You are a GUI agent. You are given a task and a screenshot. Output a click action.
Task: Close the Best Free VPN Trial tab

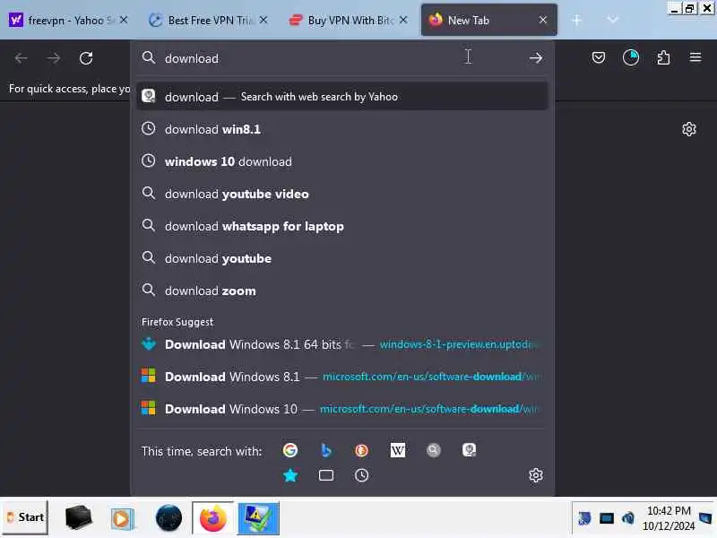pyautogui.click(x=263, y=20)
